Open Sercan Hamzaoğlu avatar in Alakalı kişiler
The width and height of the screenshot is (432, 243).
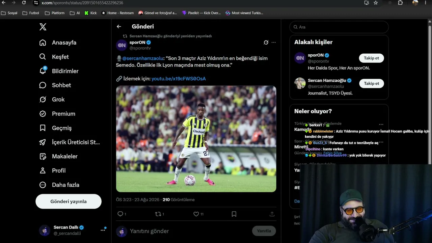tap(300, 83)
